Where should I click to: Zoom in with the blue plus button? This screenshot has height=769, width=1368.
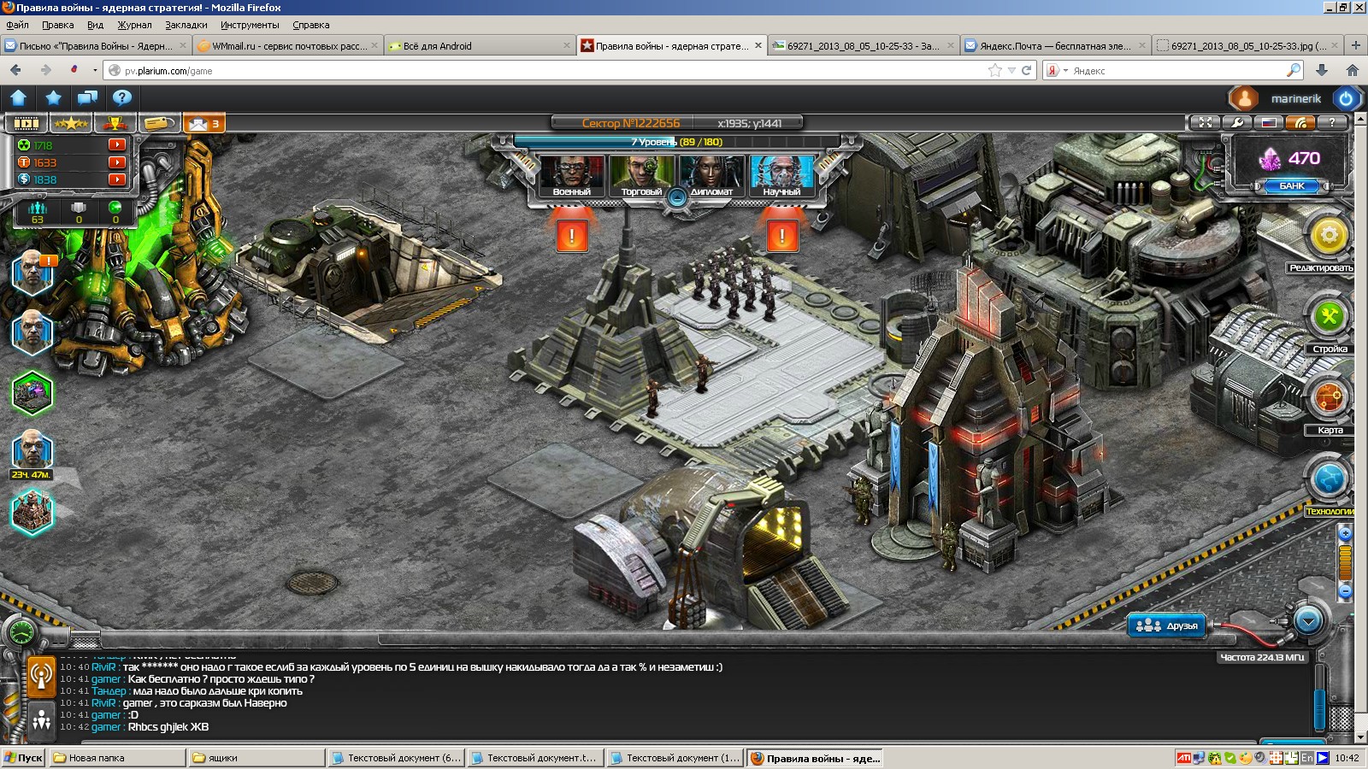[x=1345, y=533]
